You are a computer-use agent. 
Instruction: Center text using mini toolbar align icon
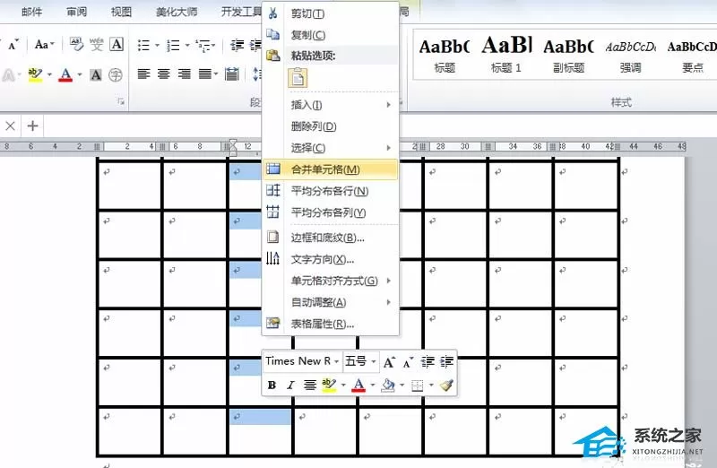[x=310, y=386]
